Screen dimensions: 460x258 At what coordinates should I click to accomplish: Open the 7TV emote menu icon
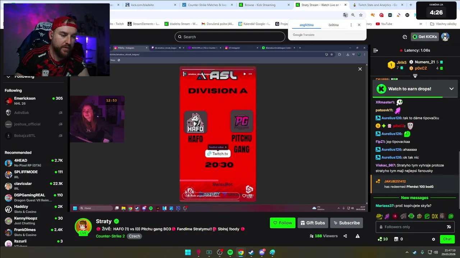(x=449, y=227)
